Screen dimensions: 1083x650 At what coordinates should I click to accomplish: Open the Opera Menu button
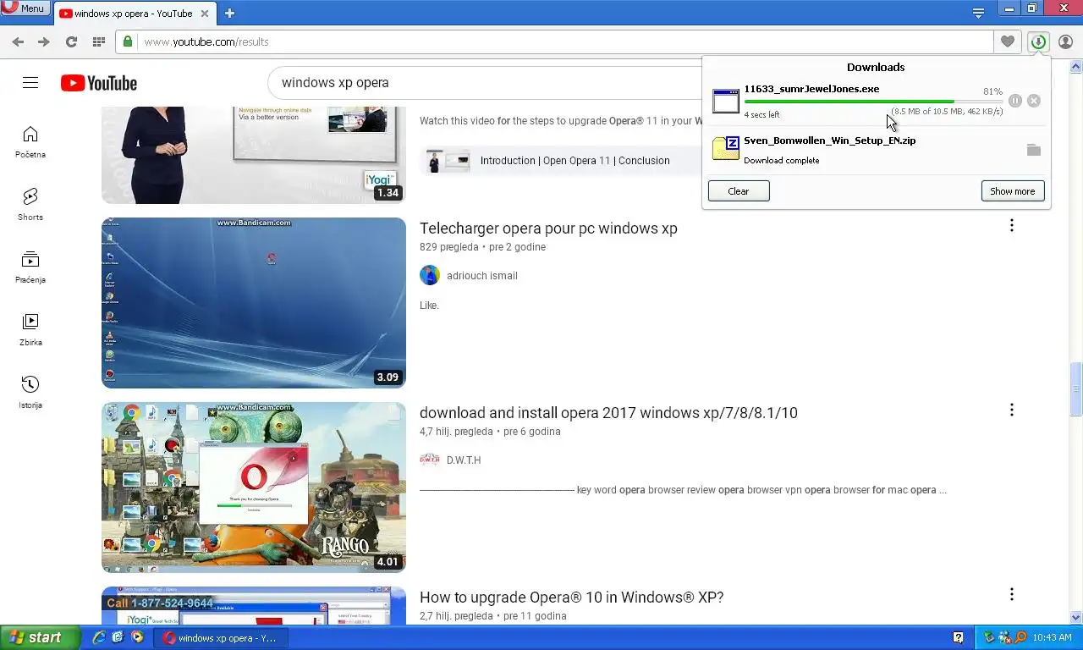pos(24,8)
